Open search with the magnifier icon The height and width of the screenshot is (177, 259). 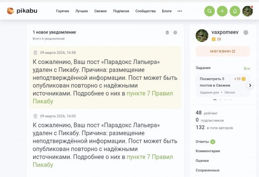coord(209,11)
